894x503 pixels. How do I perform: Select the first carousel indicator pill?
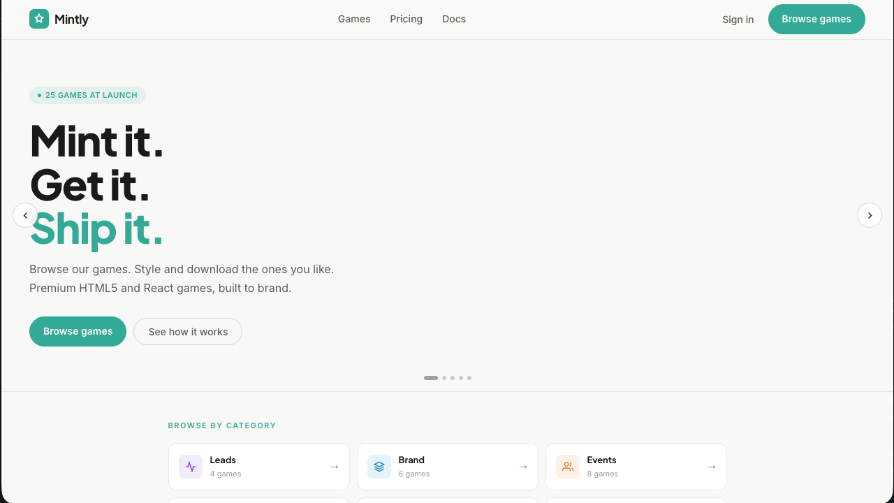pos(431,378)
